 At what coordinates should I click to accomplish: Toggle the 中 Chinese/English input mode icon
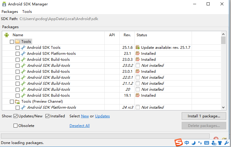pos(187,143)
